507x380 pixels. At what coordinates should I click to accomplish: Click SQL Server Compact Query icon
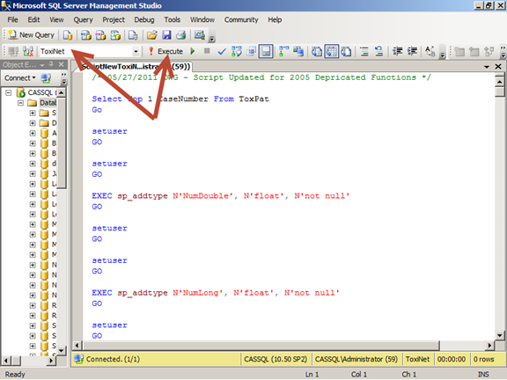[133, 35]
